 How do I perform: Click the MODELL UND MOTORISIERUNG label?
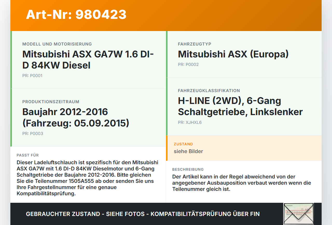coord(57,44)
